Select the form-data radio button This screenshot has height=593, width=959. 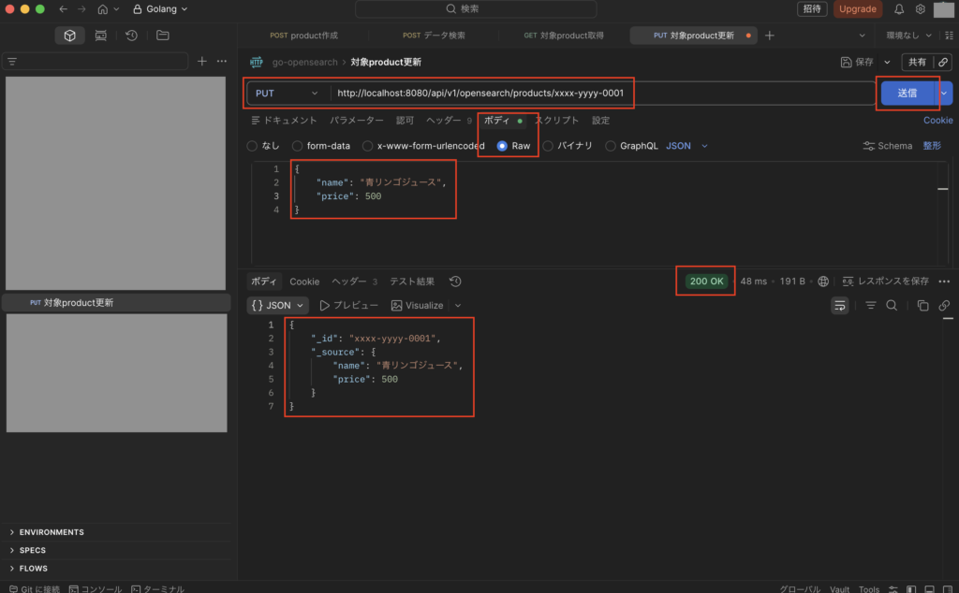click(298, 146)
